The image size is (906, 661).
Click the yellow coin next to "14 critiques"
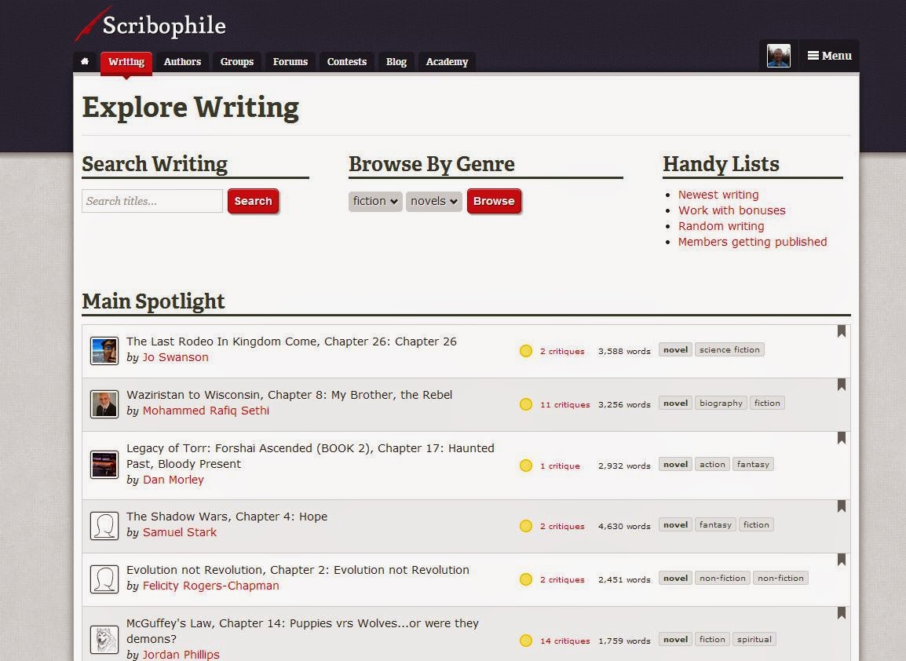pos(526,641)
